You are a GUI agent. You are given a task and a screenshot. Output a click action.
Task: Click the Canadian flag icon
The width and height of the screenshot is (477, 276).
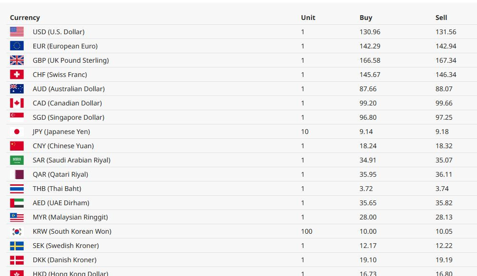pyautogui.click(x=17, y=103)
